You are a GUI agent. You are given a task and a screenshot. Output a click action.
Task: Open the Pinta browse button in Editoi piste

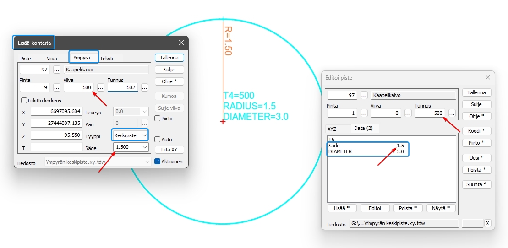pos(365,113)
